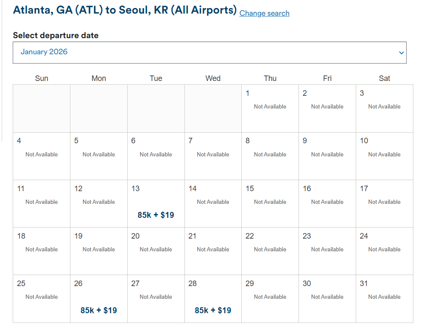Pick the January 7 date cell
Screen dimensions: 424x331
[213, 156]
